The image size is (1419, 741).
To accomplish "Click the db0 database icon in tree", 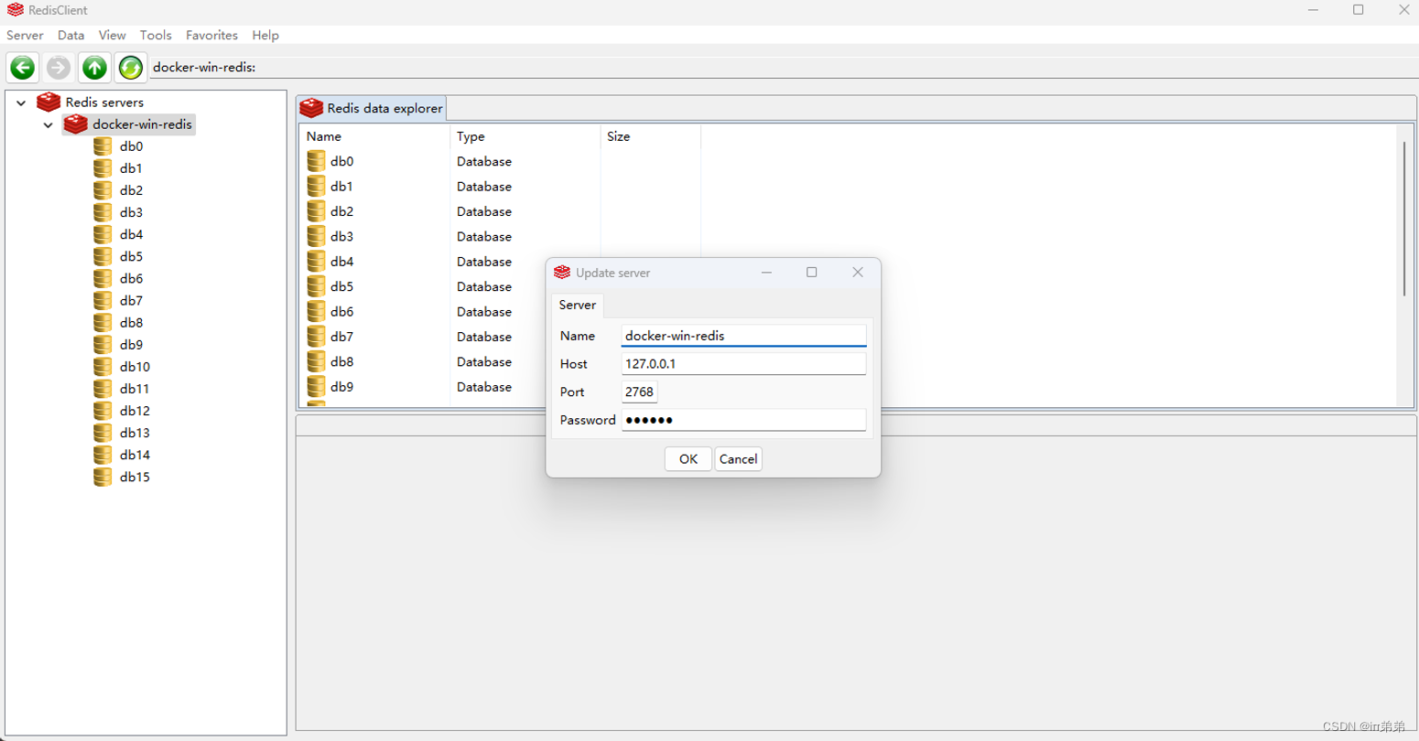I will click(103, 146).
